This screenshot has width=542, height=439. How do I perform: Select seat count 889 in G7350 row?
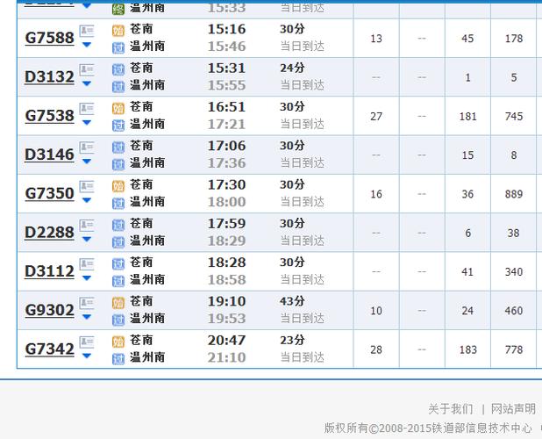[x=514, y=194]
